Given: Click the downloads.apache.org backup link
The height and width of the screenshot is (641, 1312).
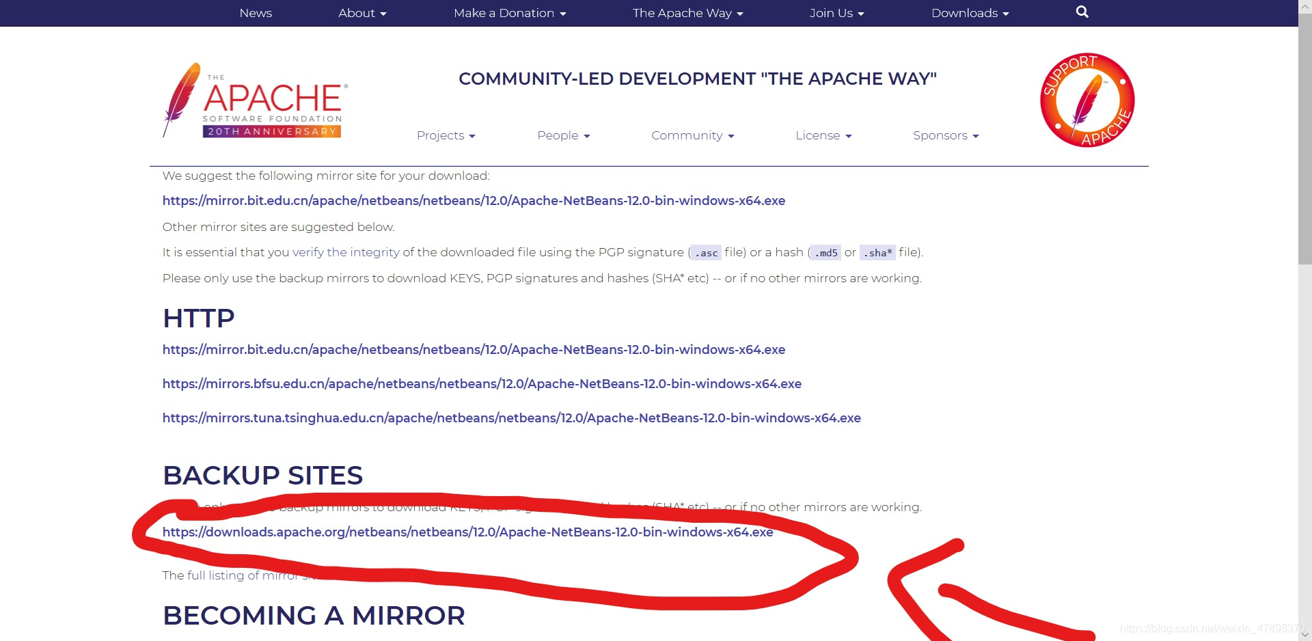Looking at the screenshot, I should (x=467, y=532).
